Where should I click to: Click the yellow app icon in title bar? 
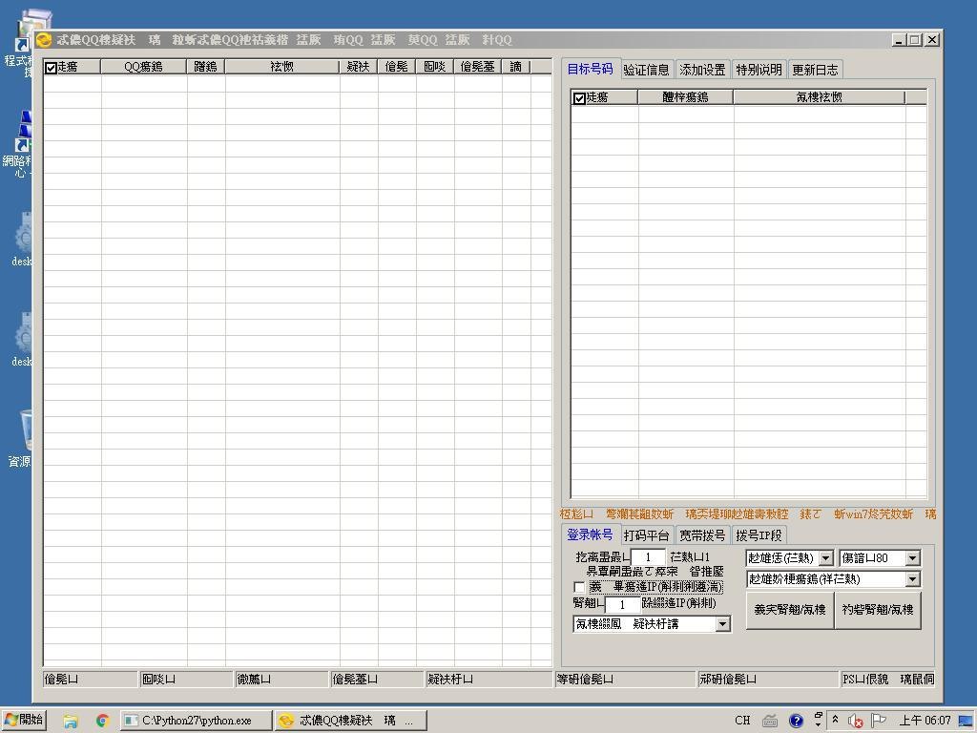pyautogui.click(x=43, y=40)
